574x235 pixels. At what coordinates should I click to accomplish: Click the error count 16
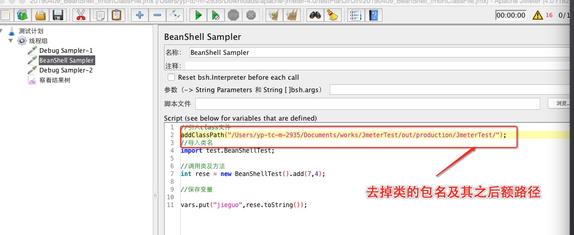pyautogui.click(x=549, y=15)
